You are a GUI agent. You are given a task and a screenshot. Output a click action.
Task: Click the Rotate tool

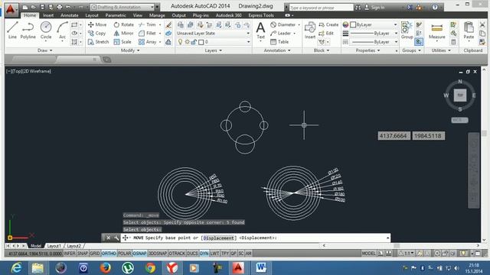pyautogui.click(x=124, y=24)
